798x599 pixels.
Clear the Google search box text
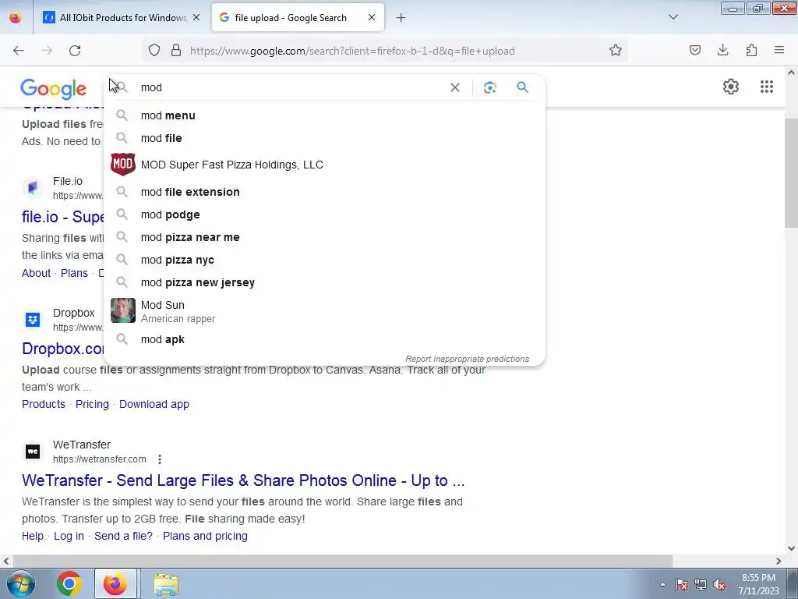pos(455,87)
